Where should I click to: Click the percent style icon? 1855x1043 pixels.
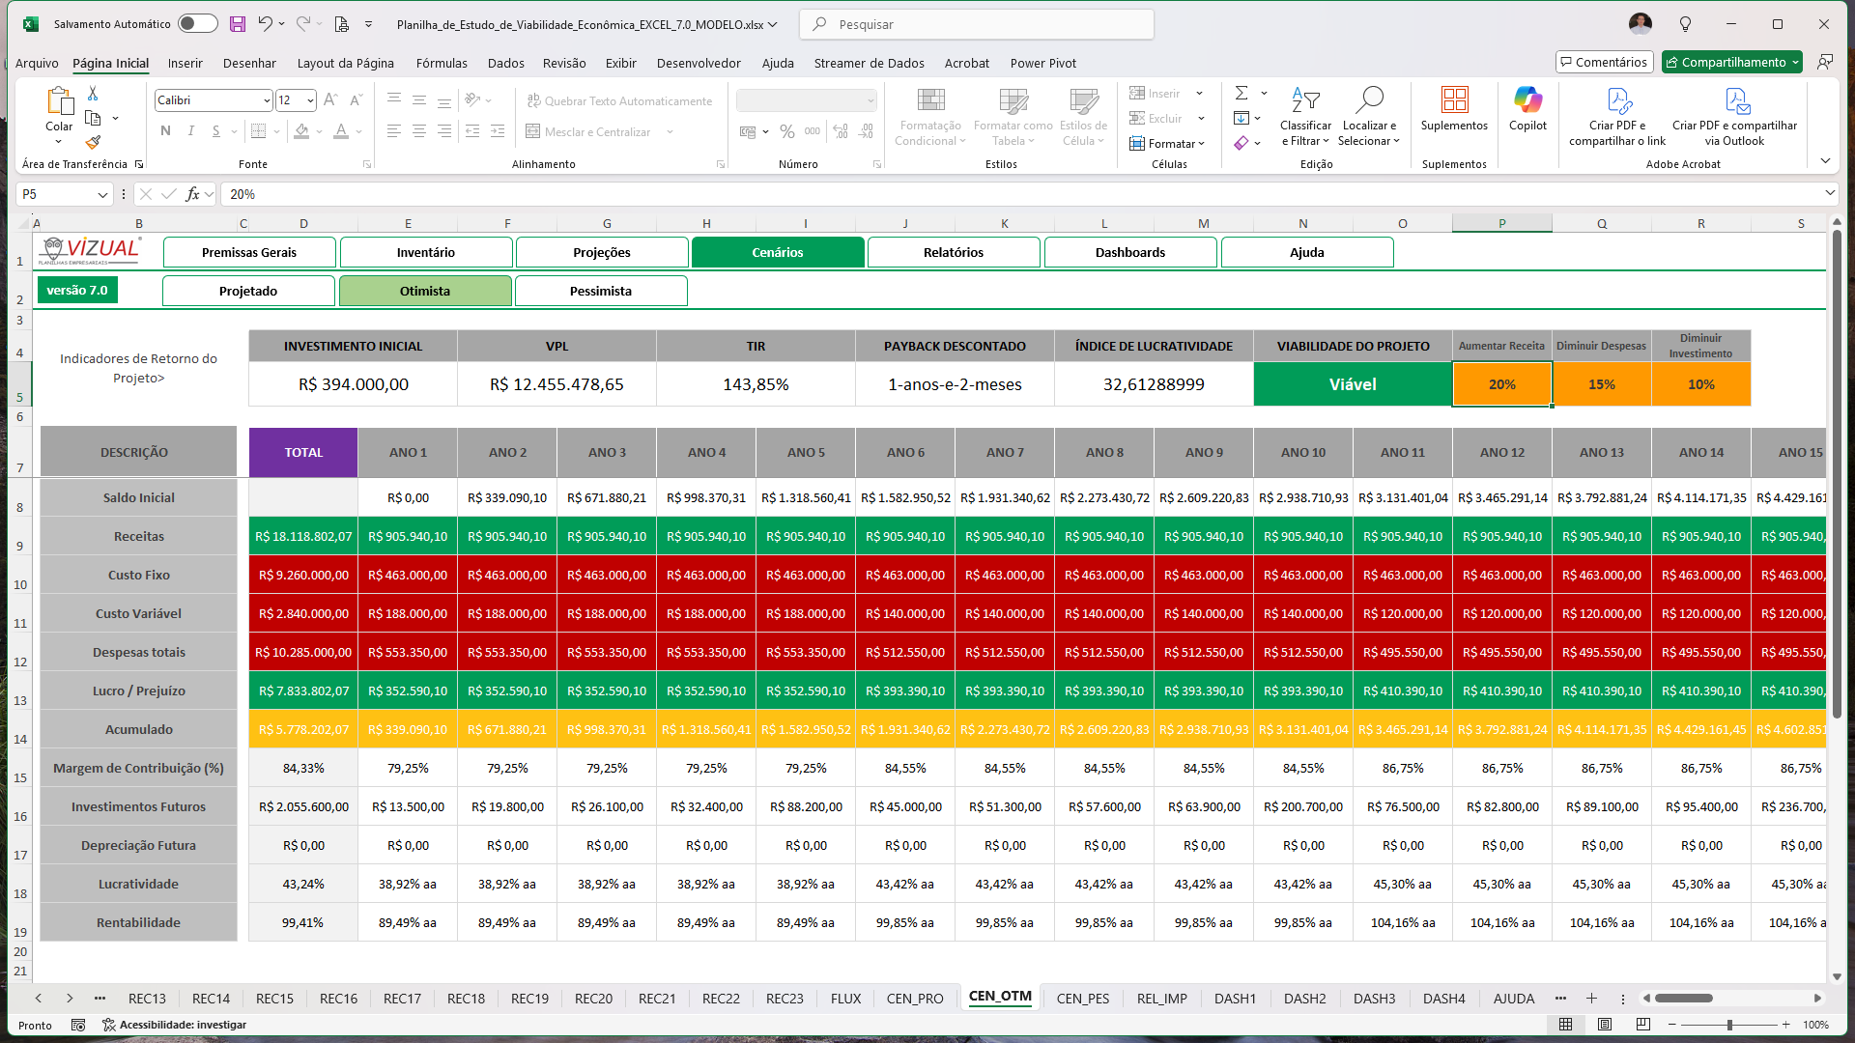click(787, 131)
